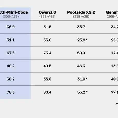
Task: Click the 80.4 value in Qwen3.6 column
Action: point(47,92)
